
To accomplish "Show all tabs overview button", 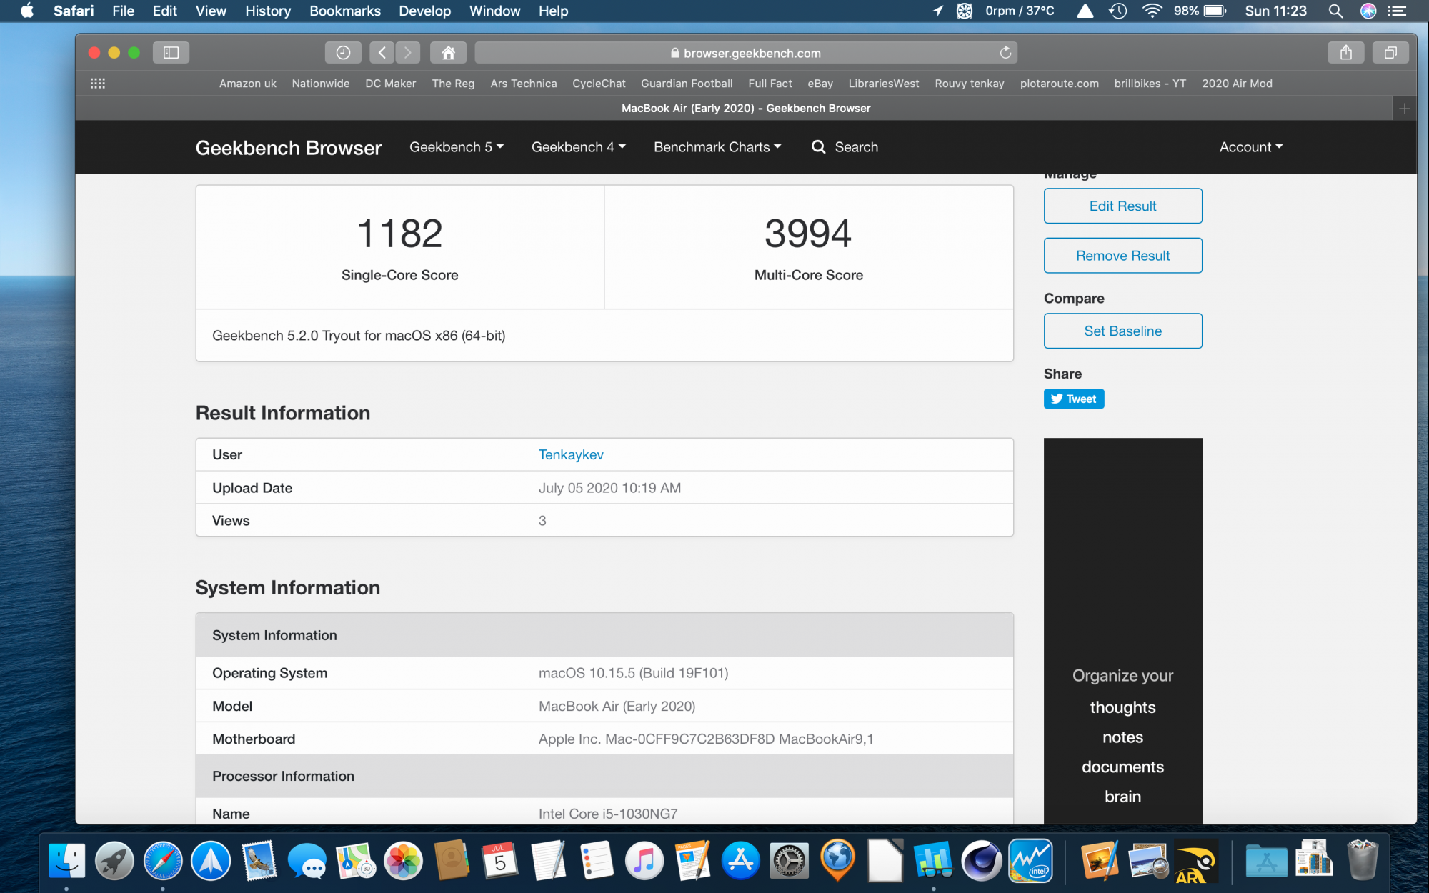I will pyautogui.click(x=1390, y=52).
